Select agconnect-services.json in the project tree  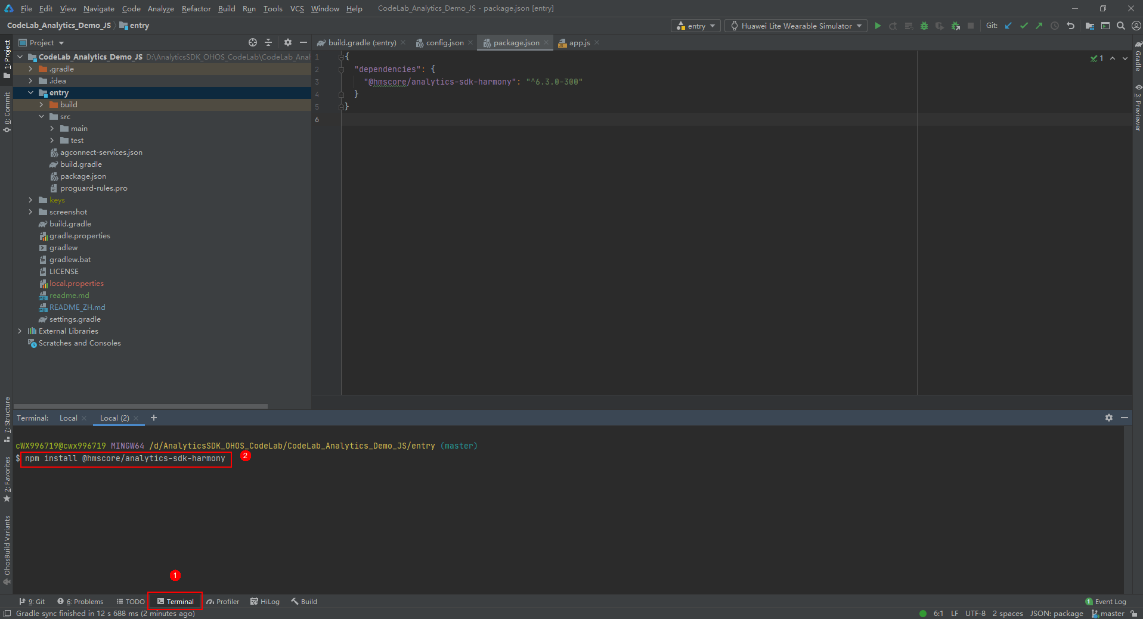101,153
